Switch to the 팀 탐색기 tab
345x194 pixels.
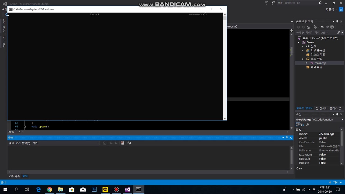click(322, 108)
